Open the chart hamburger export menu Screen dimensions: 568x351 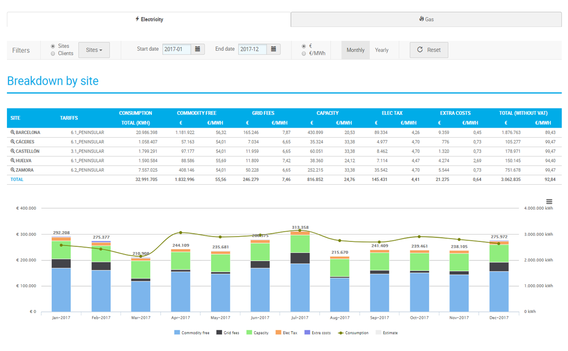coord(549,202)
